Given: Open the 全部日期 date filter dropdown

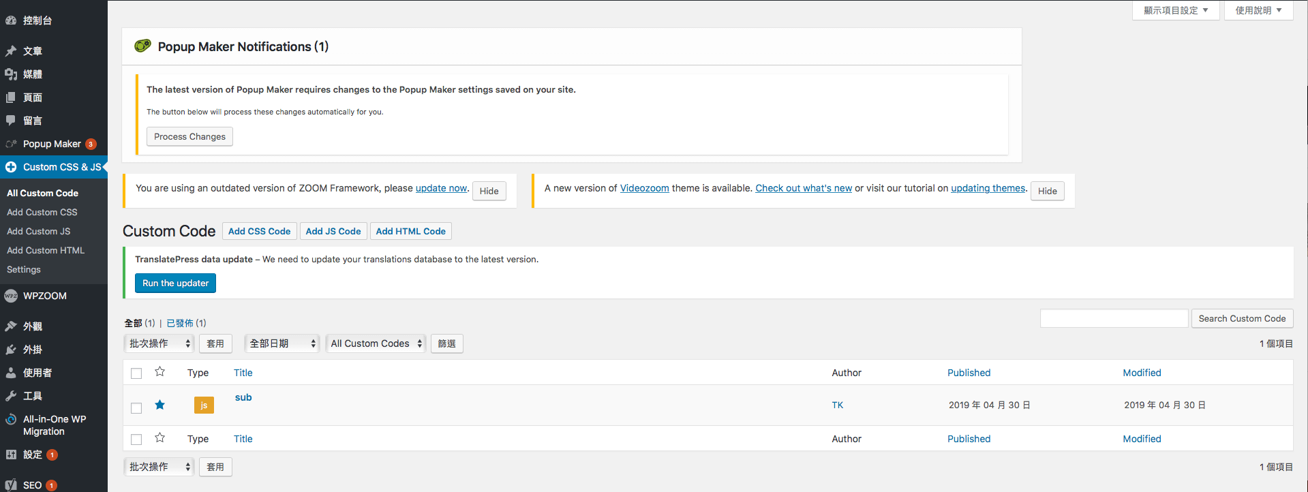Looking at the screenshot, I should (282, 343).
